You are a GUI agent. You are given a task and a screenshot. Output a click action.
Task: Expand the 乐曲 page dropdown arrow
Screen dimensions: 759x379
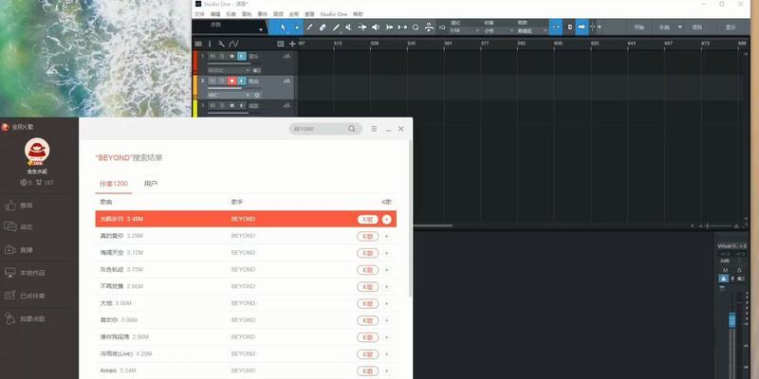[679, 27]
